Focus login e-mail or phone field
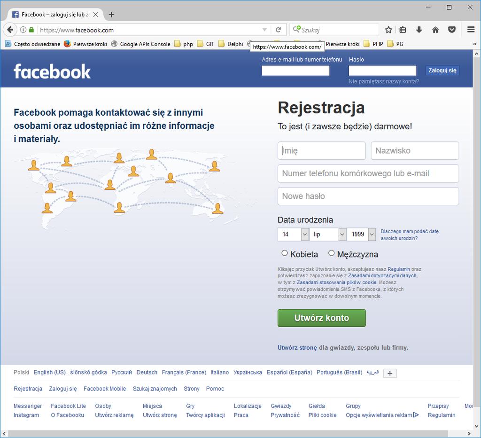 click(295, 70)
